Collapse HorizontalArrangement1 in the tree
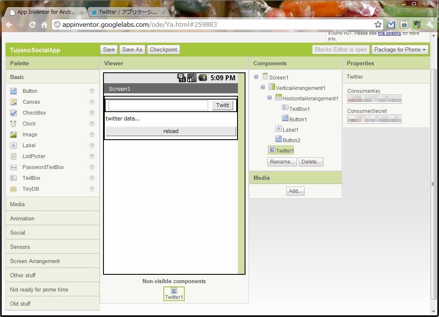 269,98
